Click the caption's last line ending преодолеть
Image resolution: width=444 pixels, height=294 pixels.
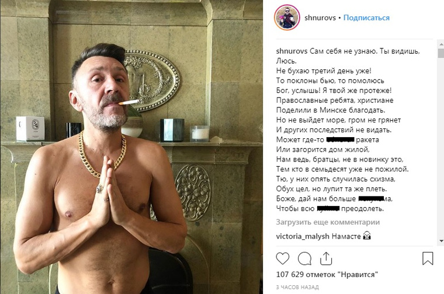[330, 209]
